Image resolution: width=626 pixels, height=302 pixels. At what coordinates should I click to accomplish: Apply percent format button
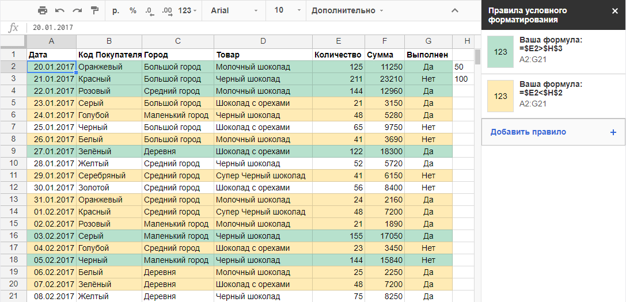coord(133,11)
